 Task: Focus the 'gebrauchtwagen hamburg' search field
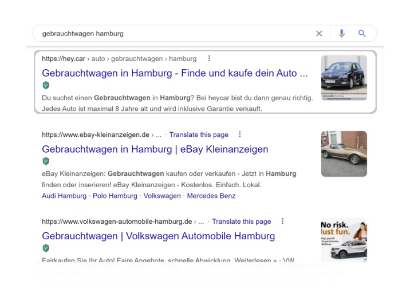point(172,33)
